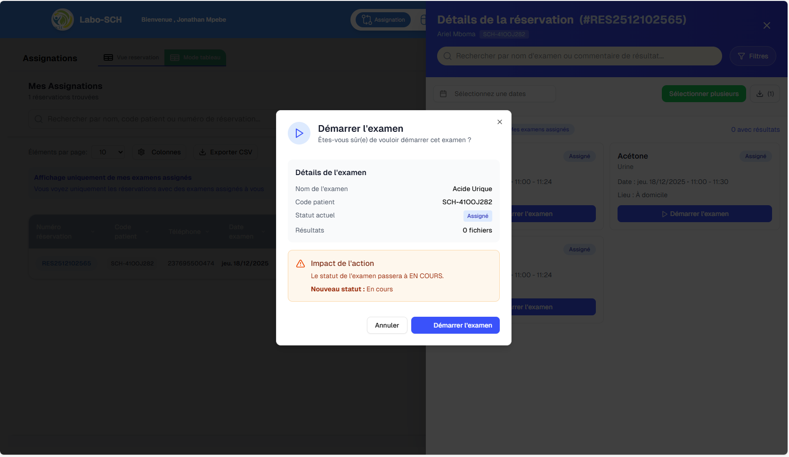Click the warning triangle icon
This screenshot has width=789, height=457.
tap(301, 264)
